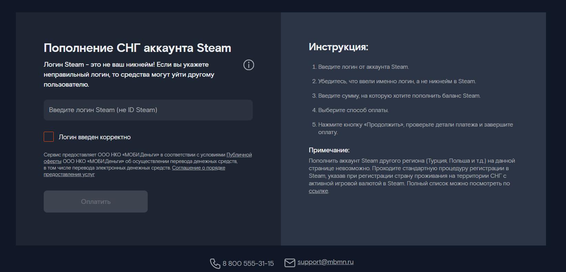566x272 pixels.
Task: Click step "Введите логин от аккаунта Steam."
Action: tap(364, 67)
